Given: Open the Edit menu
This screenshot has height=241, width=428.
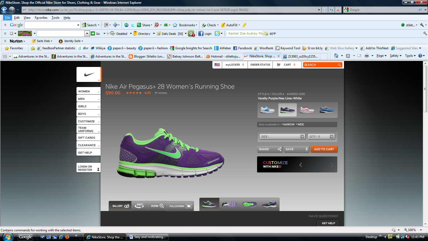Looking at the screenshot, I should (17, 18).
